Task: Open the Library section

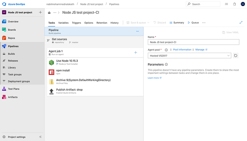Action: click(12, 67)
